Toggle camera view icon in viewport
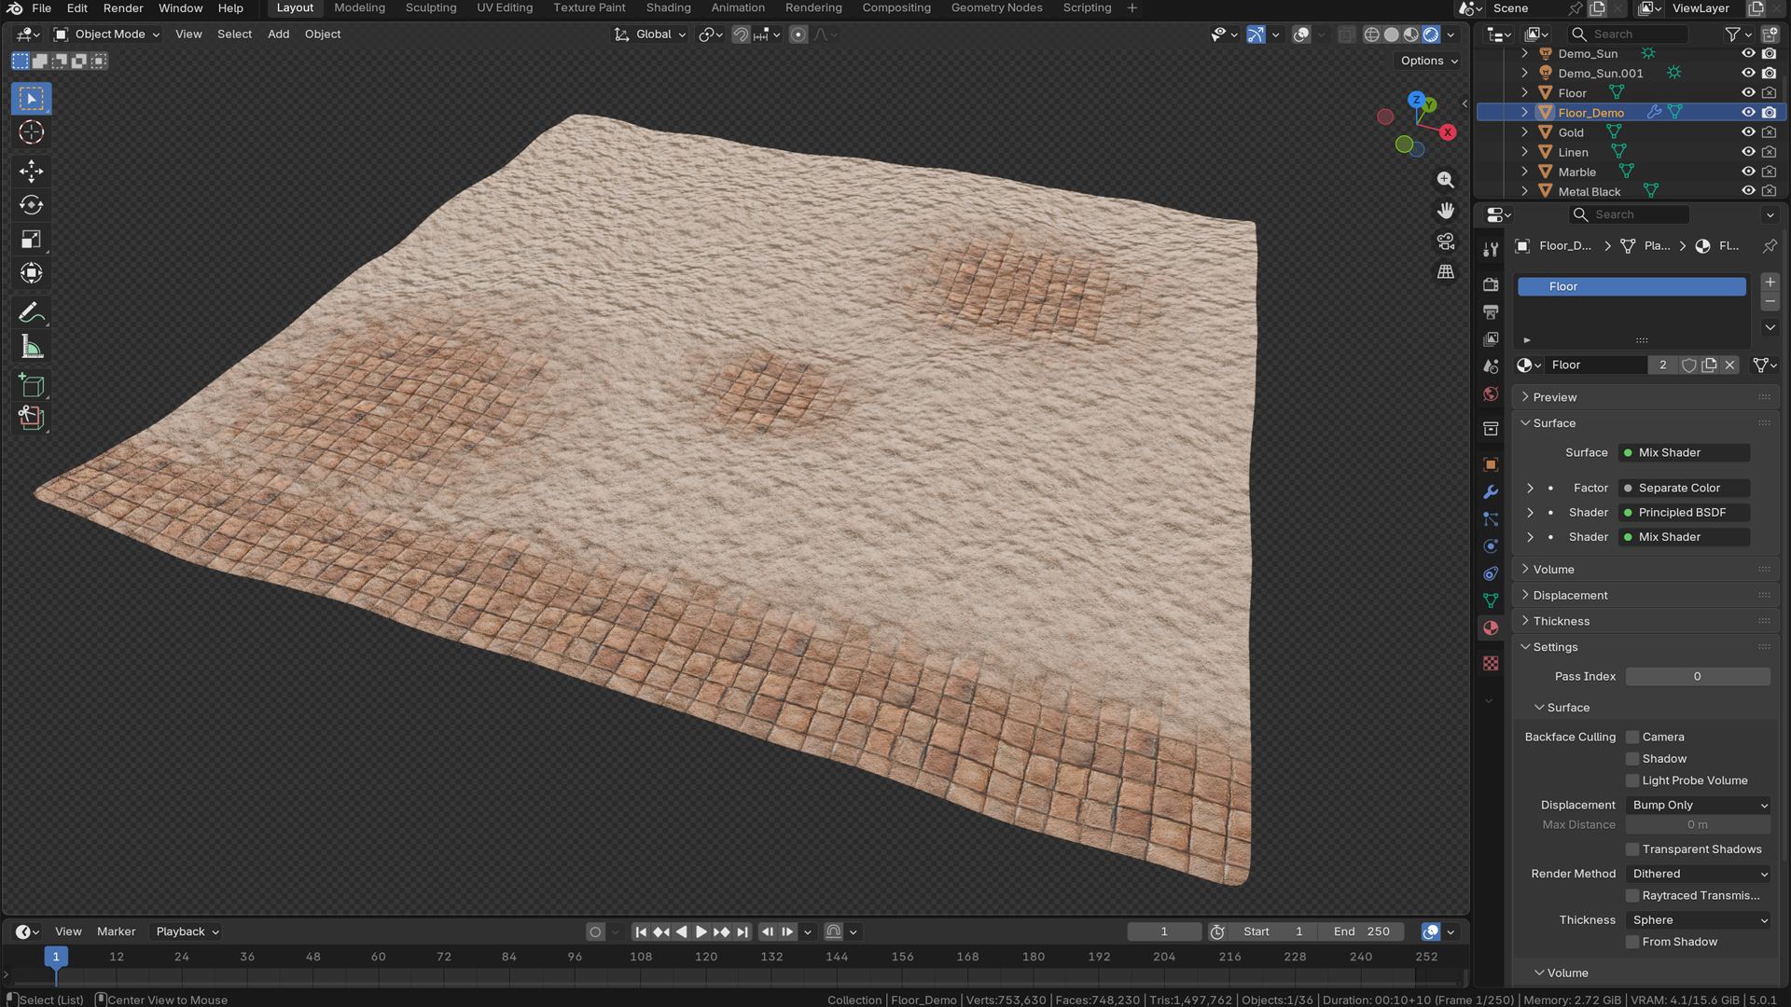This screenshot has height=1007, width=1791. 1446,241
